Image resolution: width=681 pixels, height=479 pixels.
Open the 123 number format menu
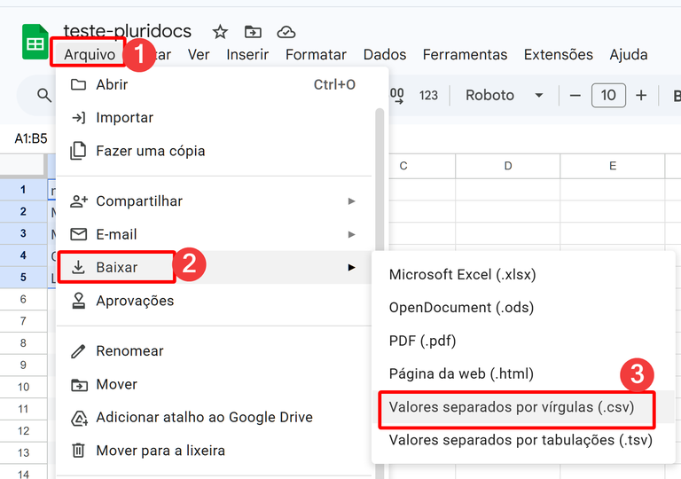(x=428, y=95)
